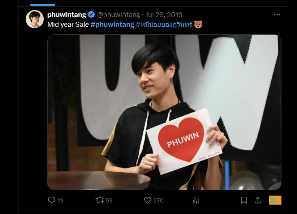The height and width of the screenshot is (214, 297).
Task: Click the phuwintang display name
Action: click(67, 14)
